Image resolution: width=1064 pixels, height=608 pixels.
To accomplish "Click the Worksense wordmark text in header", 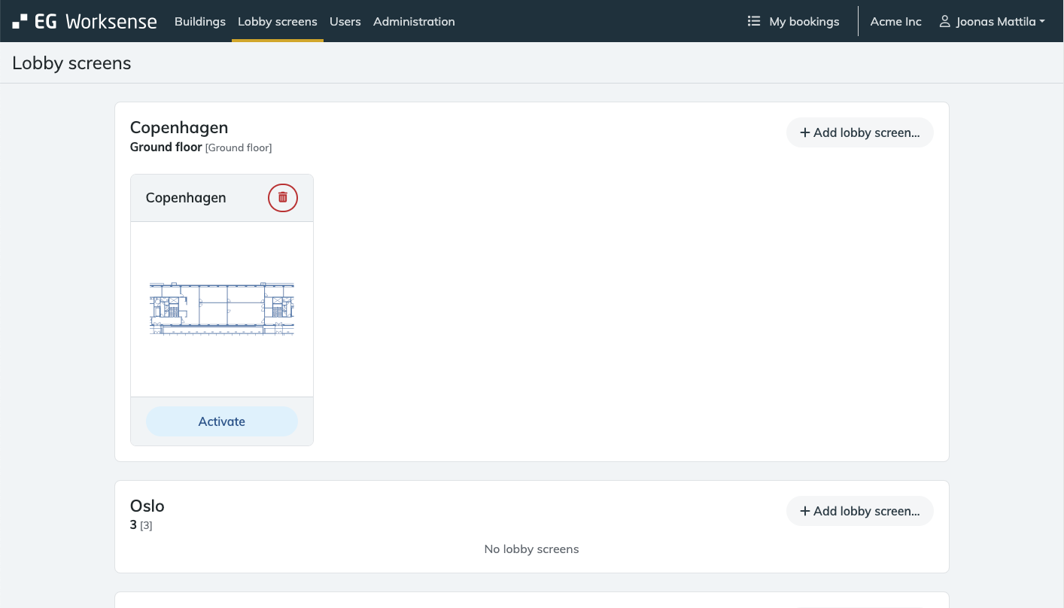I will point(111,21).
